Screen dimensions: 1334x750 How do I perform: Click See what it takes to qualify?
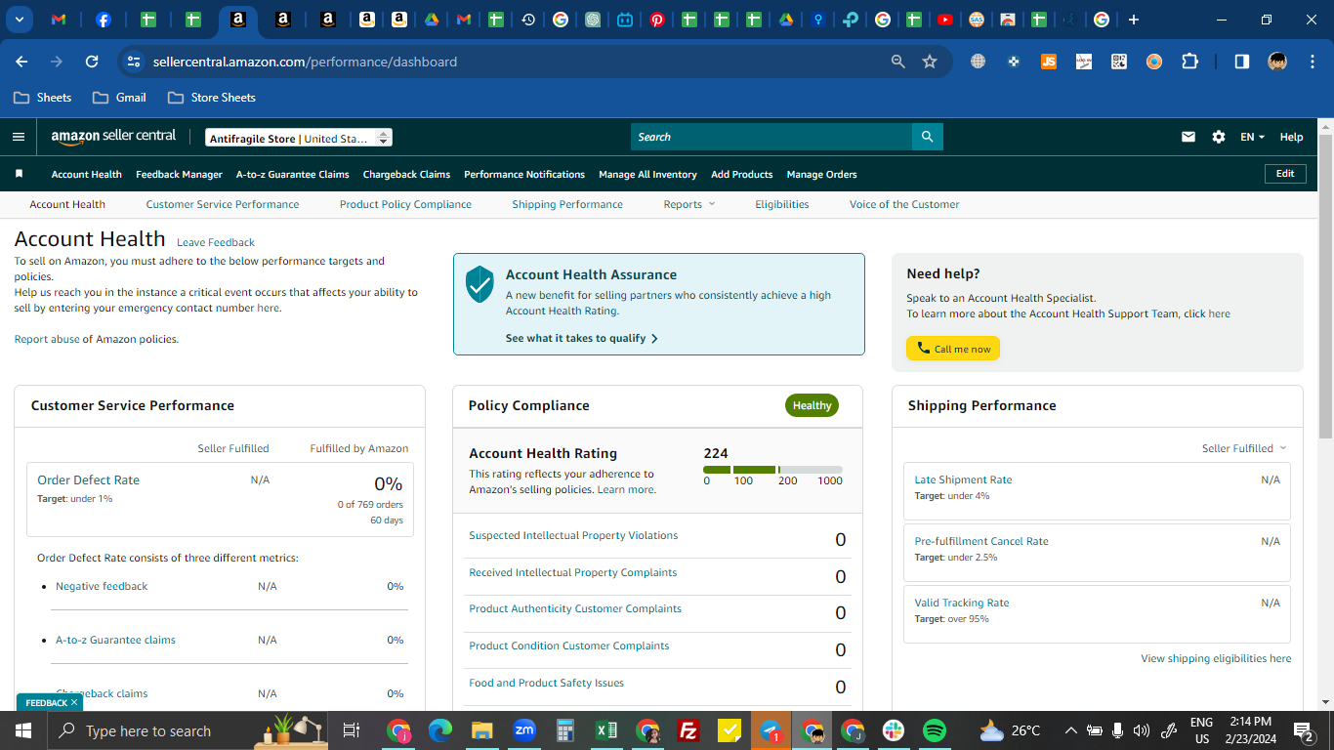click(x=582, y=338)
